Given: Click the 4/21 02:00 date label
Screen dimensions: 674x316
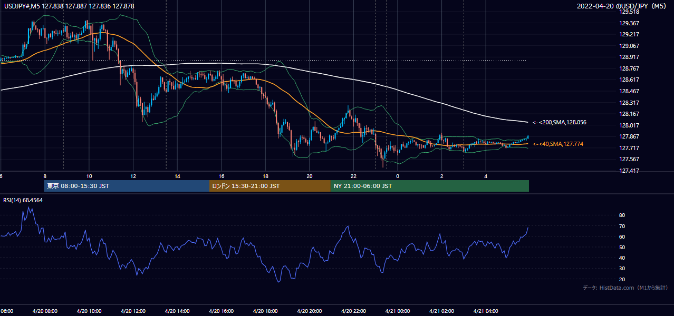Looking at the screenshot, I should [441, 311].
